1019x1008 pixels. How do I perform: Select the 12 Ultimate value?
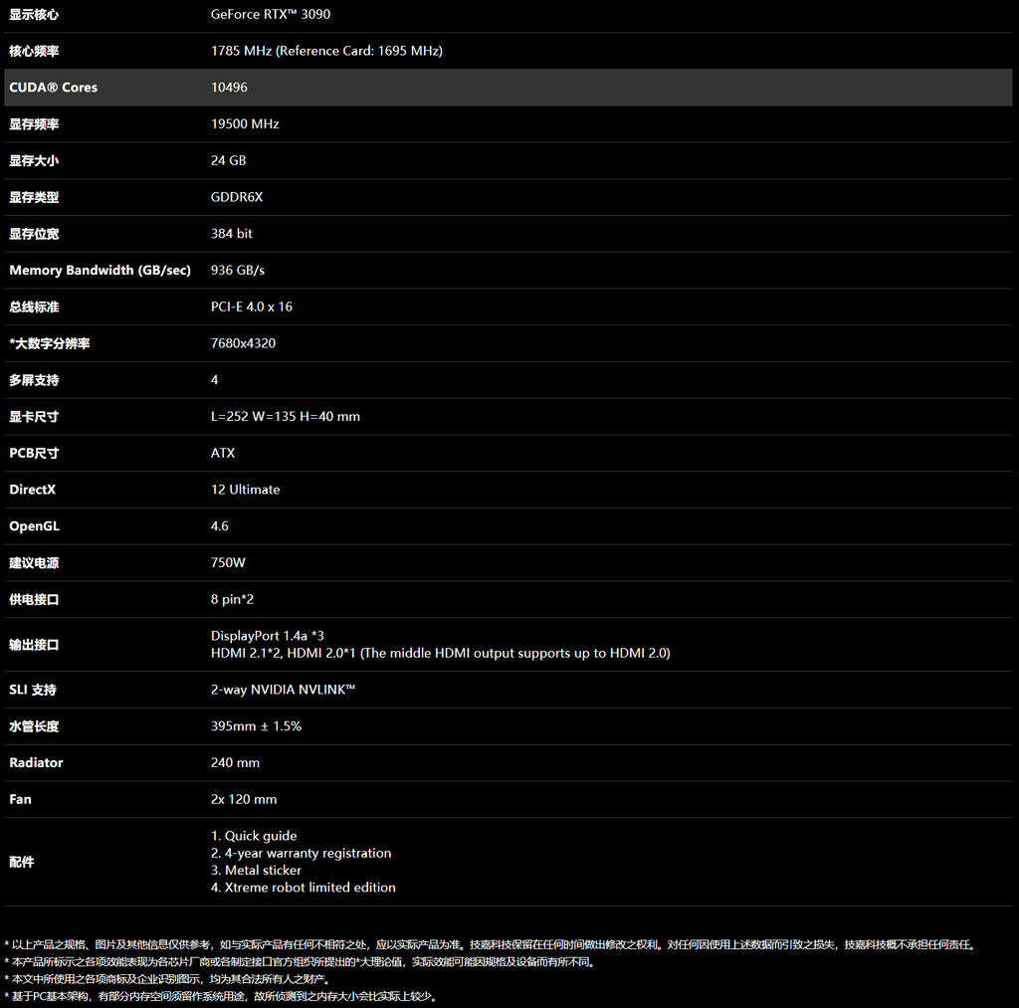click(x=245, y=490)
